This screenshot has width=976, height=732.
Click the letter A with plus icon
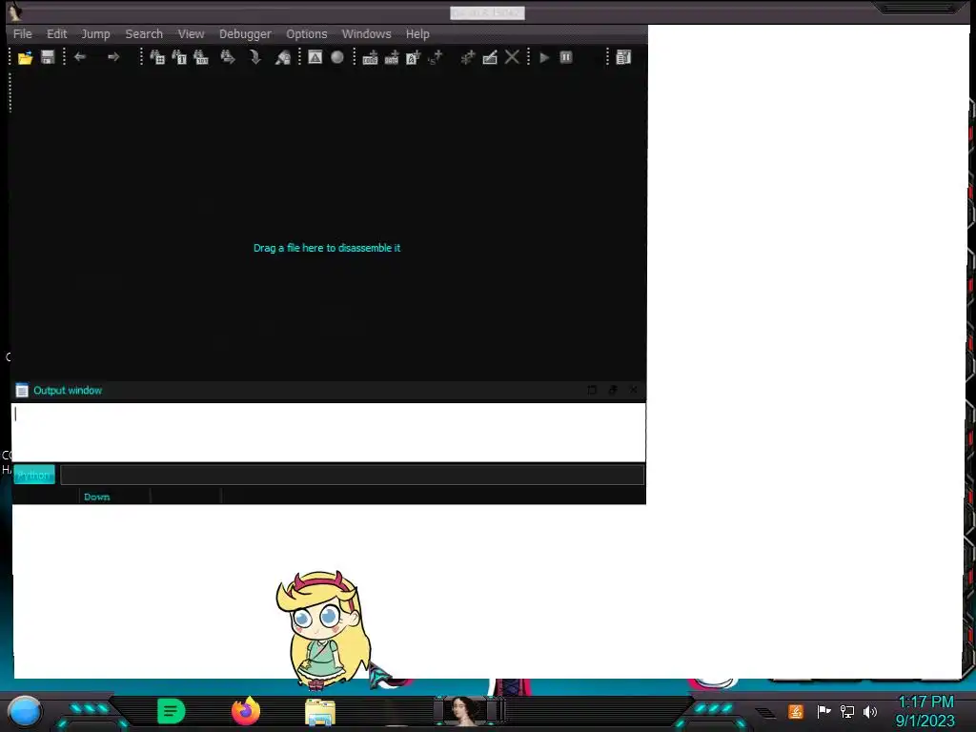414,58
